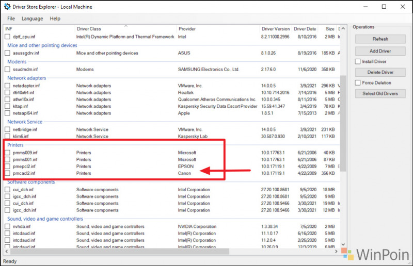Click Select Old Drivers button
The width and height of the screenshot is (413, 266).
tap(380, 94)
